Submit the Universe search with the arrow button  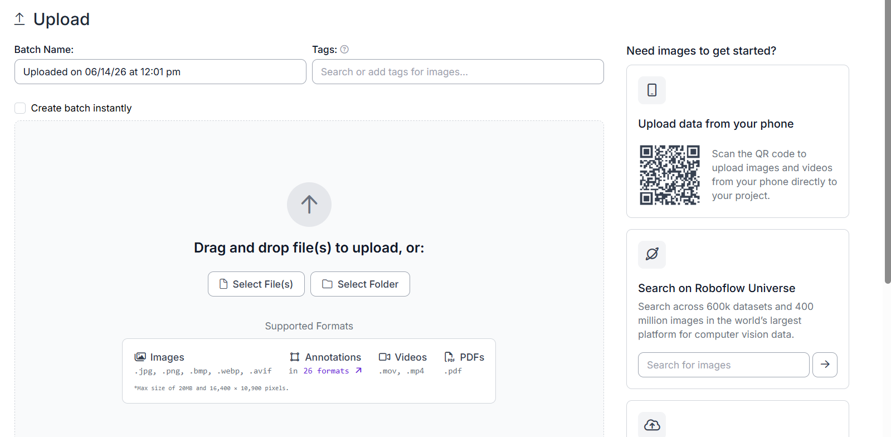(825, 365)
